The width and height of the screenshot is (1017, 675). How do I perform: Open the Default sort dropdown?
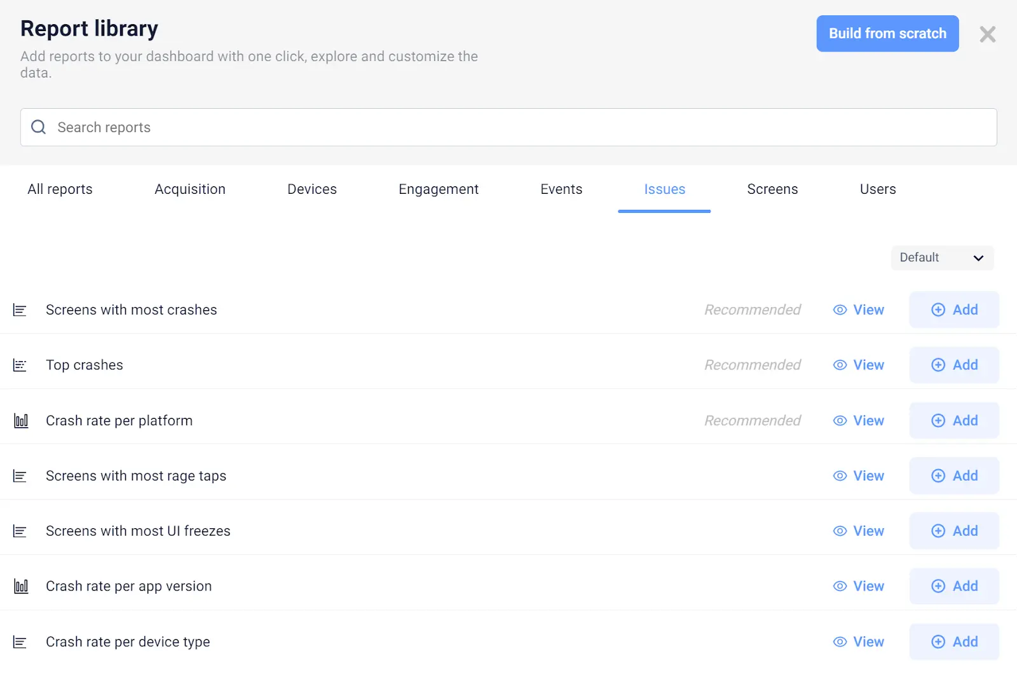pos(941,257)
